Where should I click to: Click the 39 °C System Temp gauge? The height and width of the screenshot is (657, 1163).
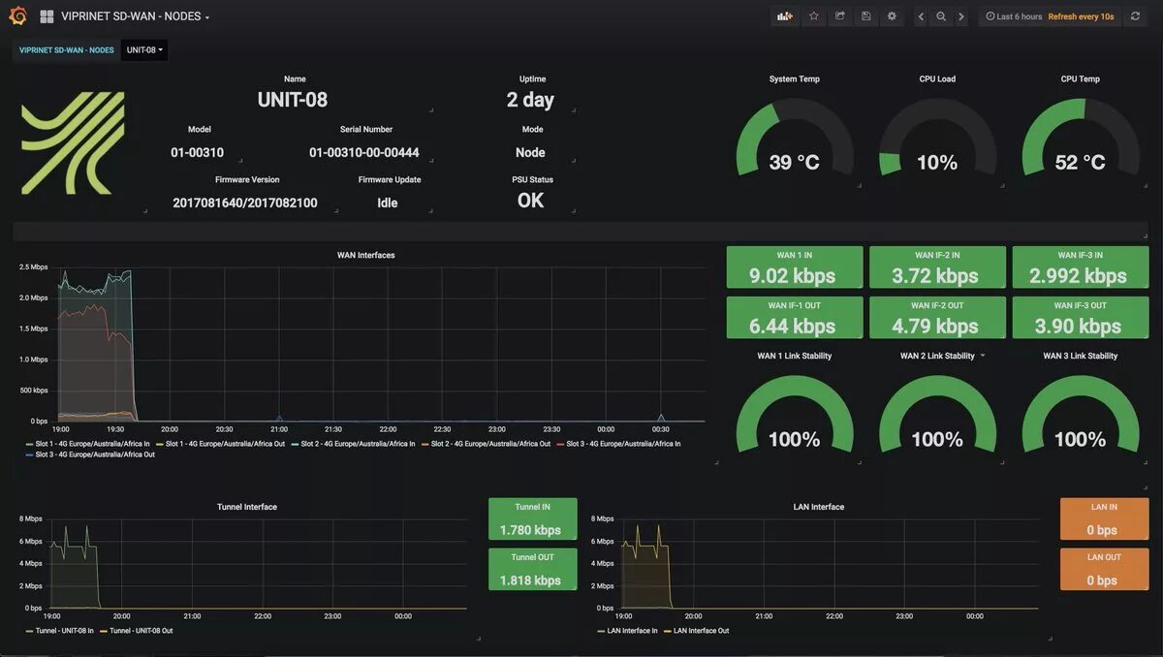click(x=795, y=138)
